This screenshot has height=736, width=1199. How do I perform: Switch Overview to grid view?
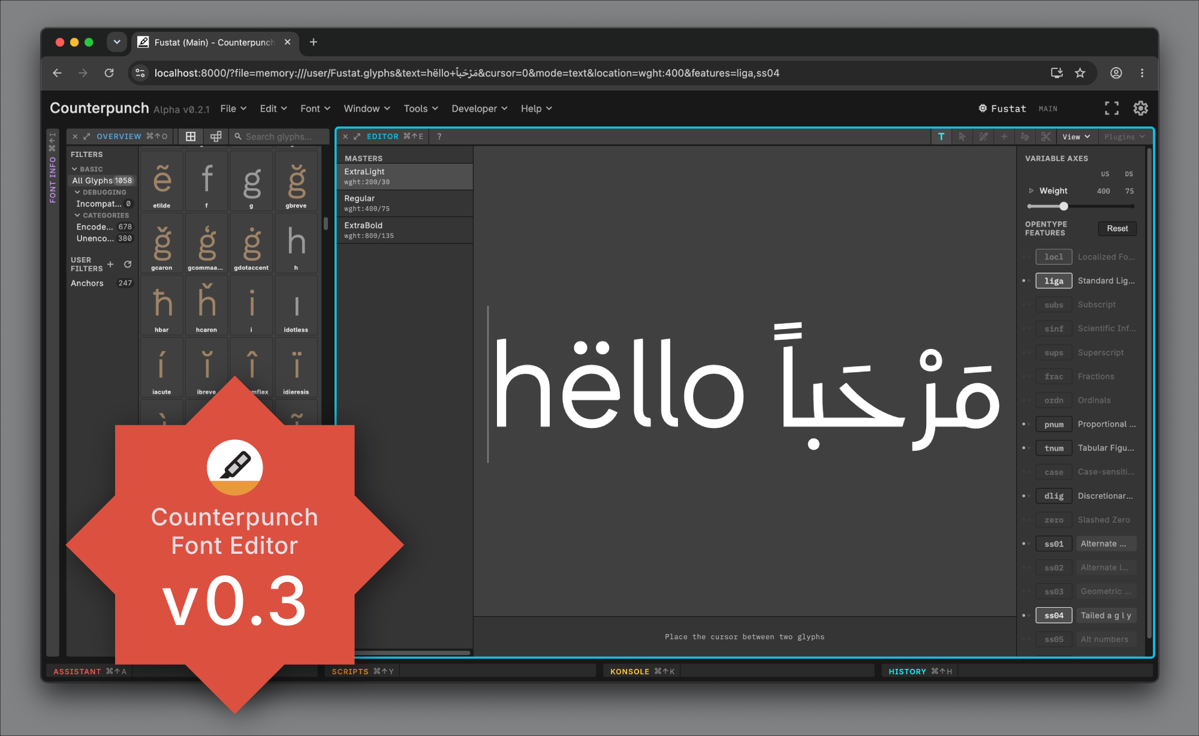191,137
